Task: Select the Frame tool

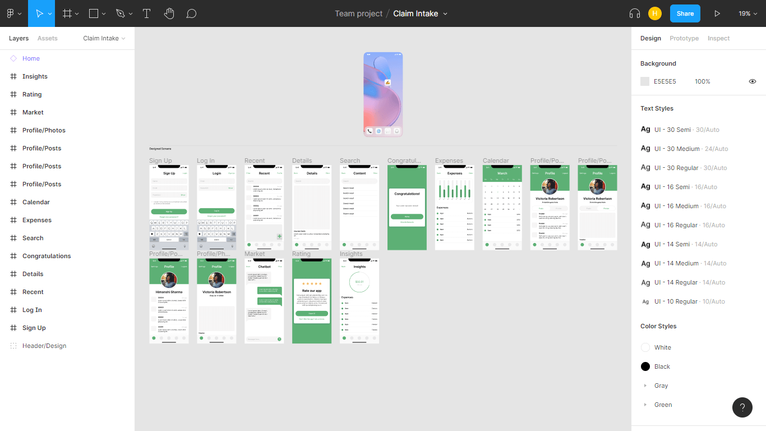Action: (67, 13)
